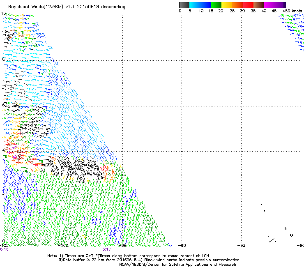Viewport: 304px width, 267px height.
Task: Click the longitude '-102' axis label
Action: tap(63, 246)
